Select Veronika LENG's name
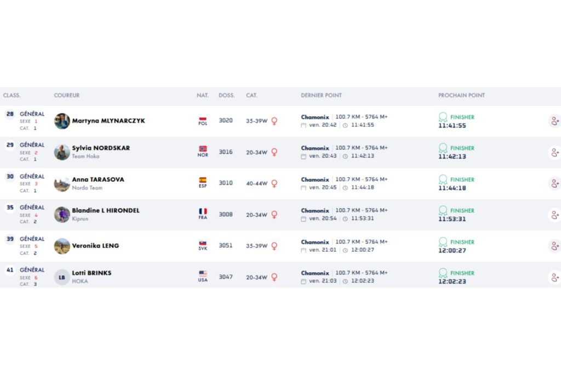This screenshot has width=561, height=374. pos(95,246)
